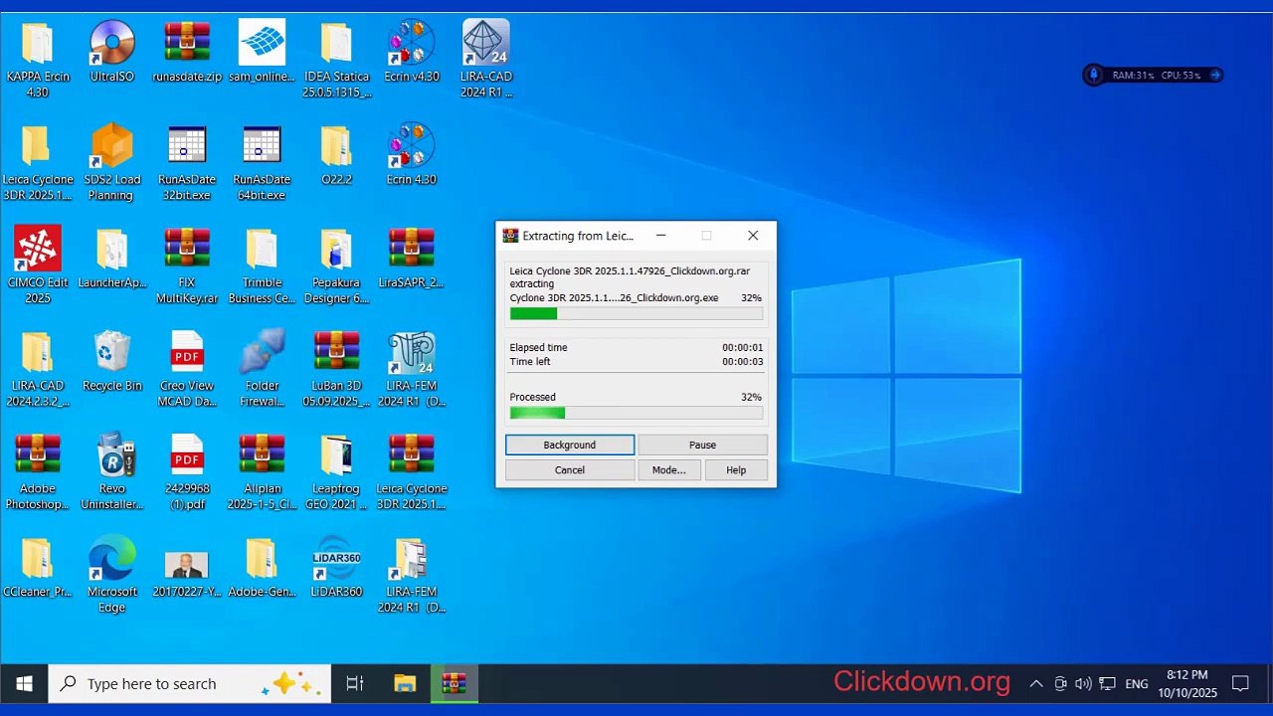The height and width of the screenshot is (716, 1273).
Task: Launch UltraISO shortcut on desktop
Action: [x=112, y=52]
